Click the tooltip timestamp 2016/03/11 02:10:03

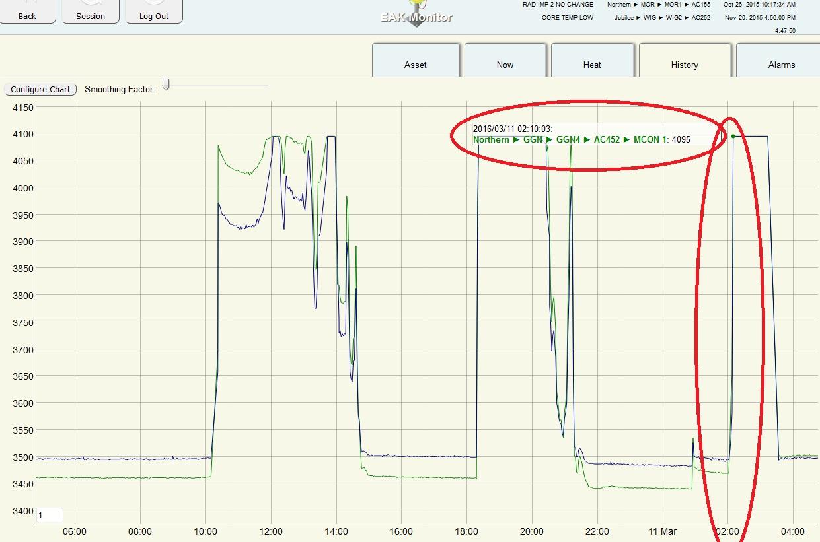pyautogui.click(x=513, y=129)
